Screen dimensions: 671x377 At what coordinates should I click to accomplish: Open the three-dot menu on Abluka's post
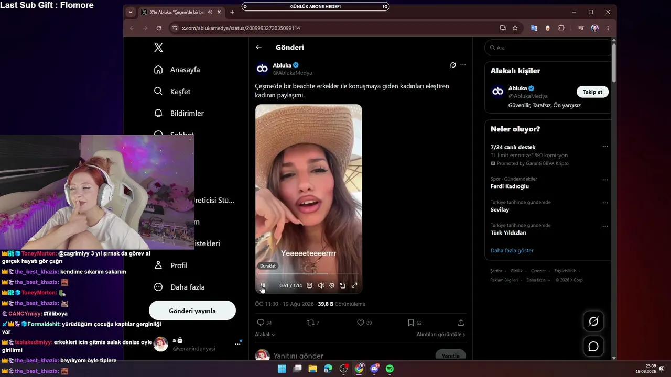tap(463, 65)
